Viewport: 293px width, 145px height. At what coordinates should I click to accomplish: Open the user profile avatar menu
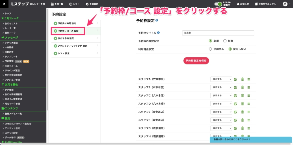coord(285,4)
